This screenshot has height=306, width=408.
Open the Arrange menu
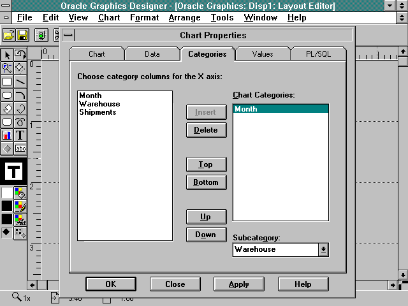[184, 17]
